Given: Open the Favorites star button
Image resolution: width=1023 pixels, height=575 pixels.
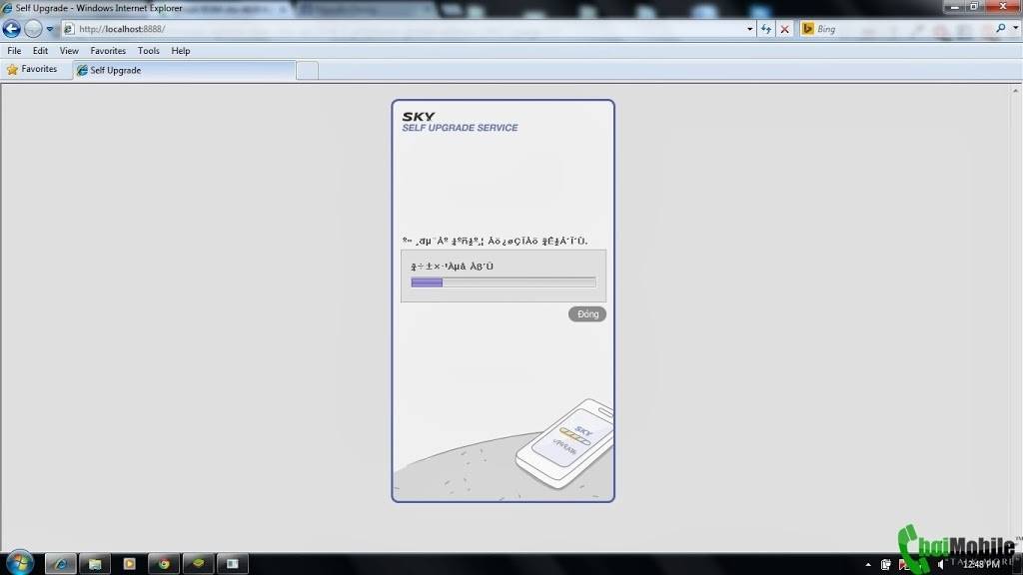Looking at the screenshot, I should tap(32, 69).
